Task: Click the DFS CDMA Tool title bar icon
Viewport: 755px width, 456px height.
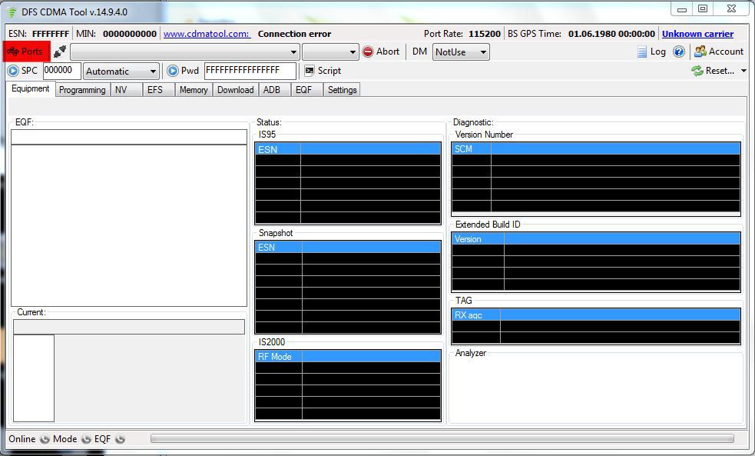Action: [x=11, y=12]
